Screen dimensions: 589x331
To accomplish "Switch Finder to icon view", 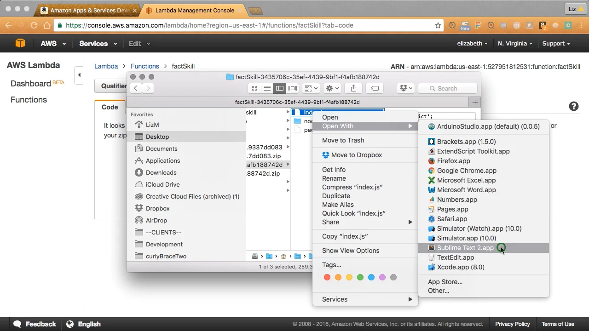I will (254, 88).
